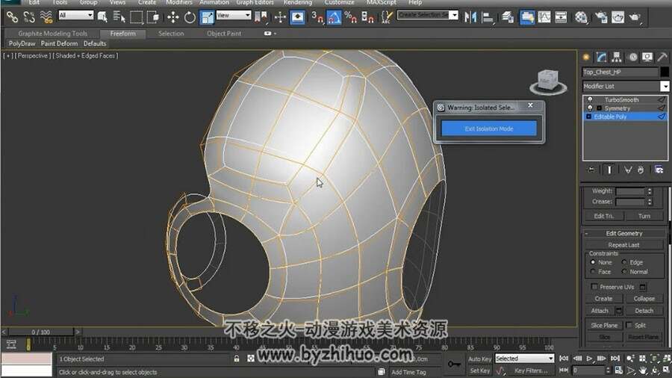Select Face constraint radio button
Viewport: 672px width, 378px height.
click(593, 272)
